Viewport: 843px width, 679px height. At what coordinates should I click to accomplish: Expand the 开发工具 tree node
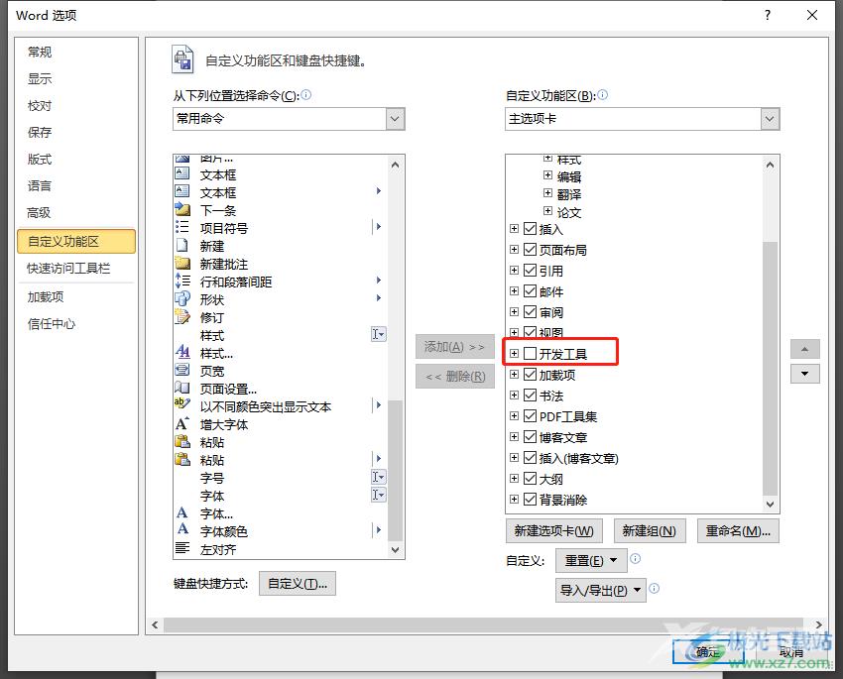click(x=514, y=353)
